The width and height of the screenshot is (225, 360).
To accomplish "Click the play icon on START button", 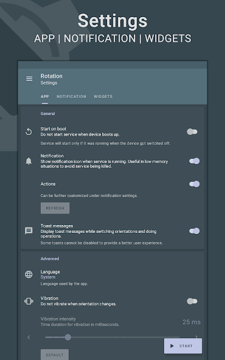I will [x=171, y=346].
